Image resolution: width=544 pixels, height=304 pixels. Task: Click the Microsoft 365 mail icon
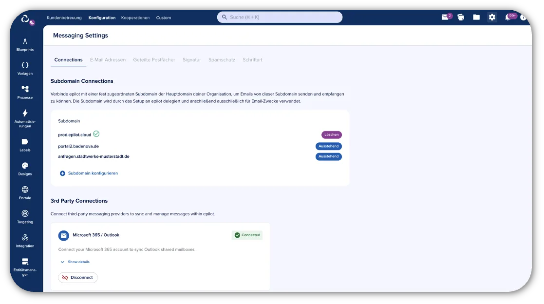pyautogui.click(x=63, y=236)
